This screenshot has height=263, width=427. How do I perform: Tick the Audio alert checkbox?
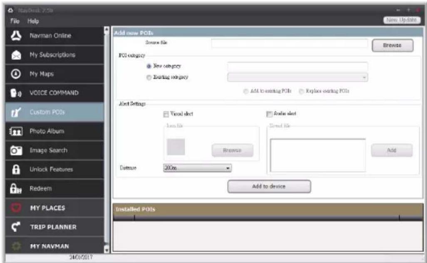tap(269, 114)
